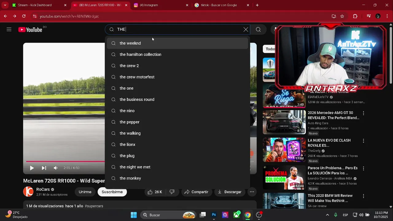Open options for 2020 BMW M8 Review video
Viewport: 393px width, 221px height.
click(x=364, y=196)
